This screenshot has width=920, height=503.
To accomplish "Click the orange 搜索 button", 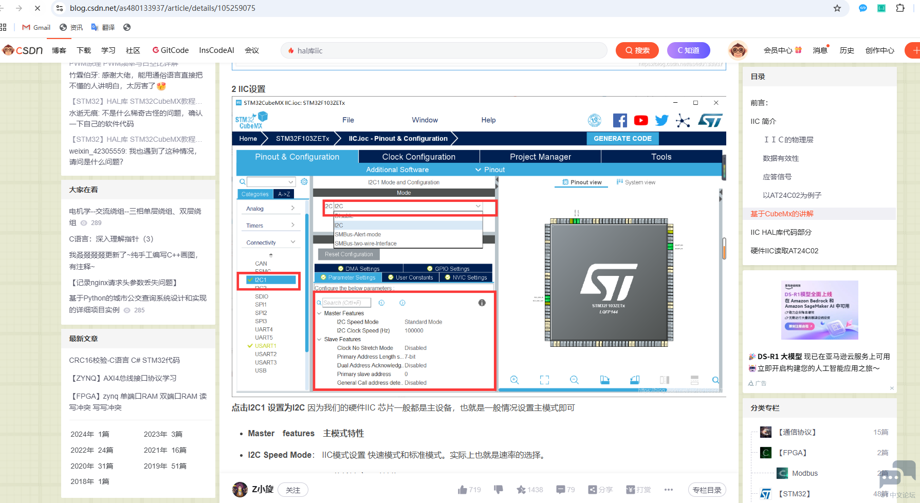I will point(637,50).
